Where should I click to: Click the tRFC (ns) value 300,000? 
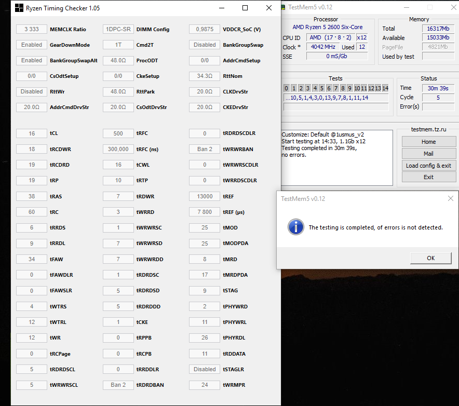pyautogui.click(x=118, y=149)
